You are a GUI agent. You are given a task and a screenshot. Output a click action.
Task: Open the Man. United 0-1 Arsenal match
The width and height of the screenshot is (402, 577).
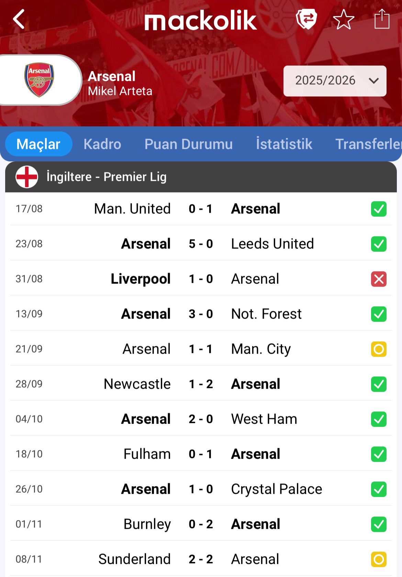[201, 209]
